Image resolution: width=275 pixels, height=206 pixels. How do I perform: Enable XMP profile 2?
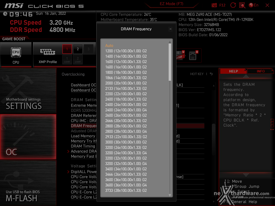[x=78, y=49]
